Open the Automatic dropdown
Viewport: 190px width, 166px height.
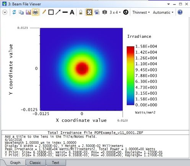pos(163,12)
